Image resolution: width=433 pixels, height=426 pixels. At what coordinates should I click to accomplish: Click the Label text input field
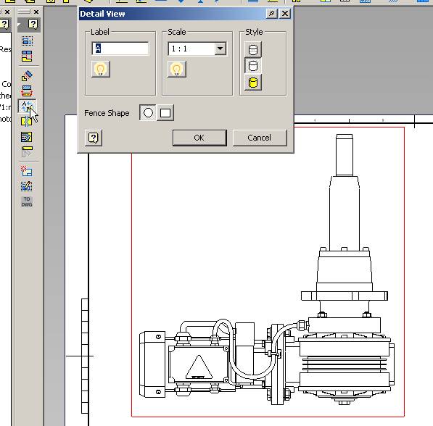(120, 49)
